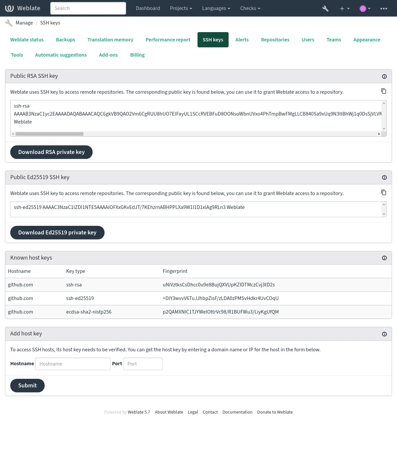Open info icon for Public RSA SSH key
The width and height of the screenshot is (397, 449).
[384, 76]
